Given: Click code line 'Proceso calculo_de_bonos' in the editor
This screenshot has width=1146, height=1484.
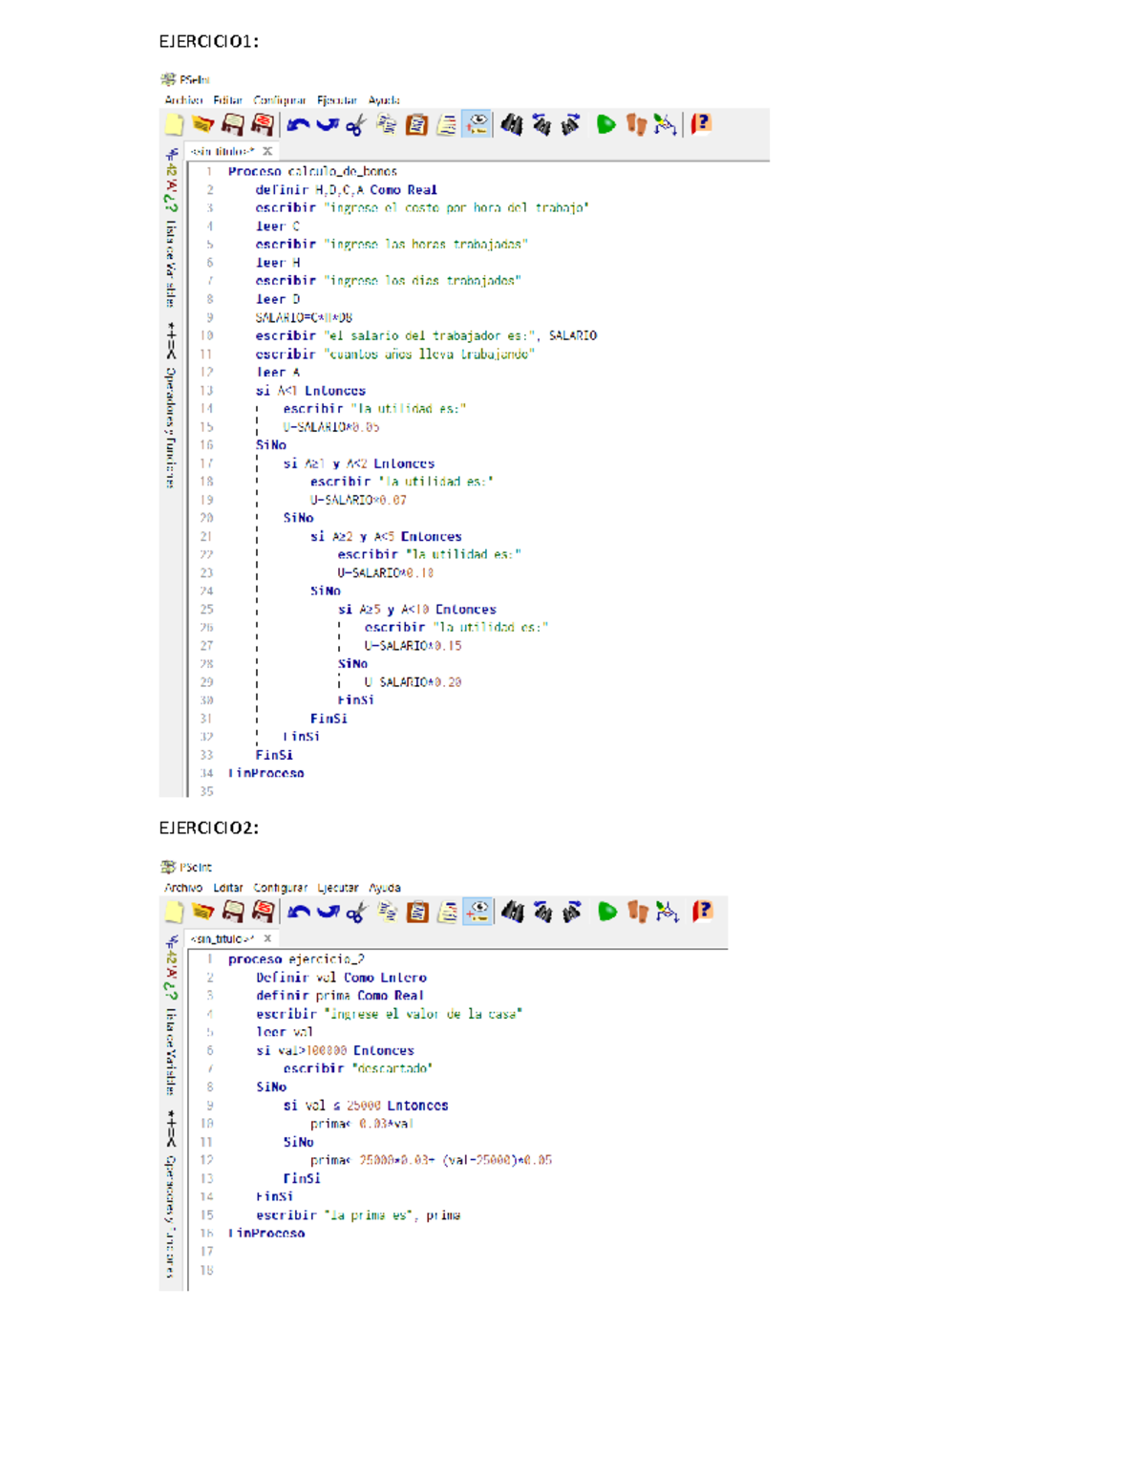Looking at the screenshot, I should [312, 172].
